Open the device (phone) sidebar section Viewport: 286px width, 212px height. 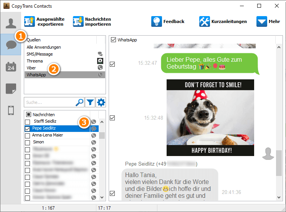(x=11, y=110)
